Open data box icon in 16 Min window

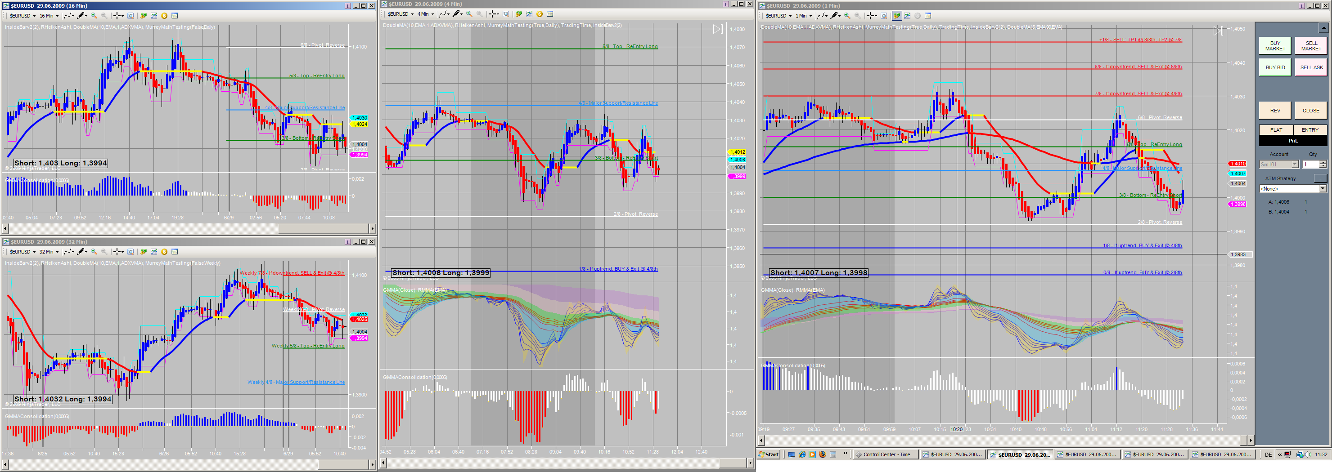[174, 15]
